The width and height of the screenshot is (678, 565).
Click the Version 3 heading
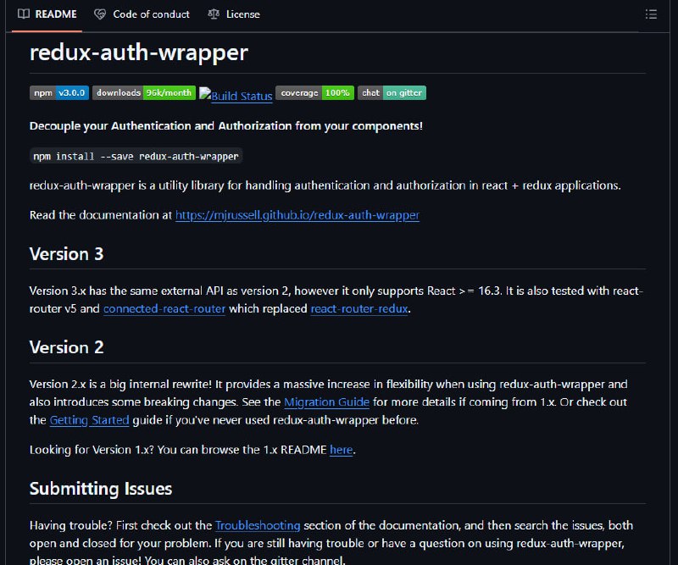[x=67, y=254]
